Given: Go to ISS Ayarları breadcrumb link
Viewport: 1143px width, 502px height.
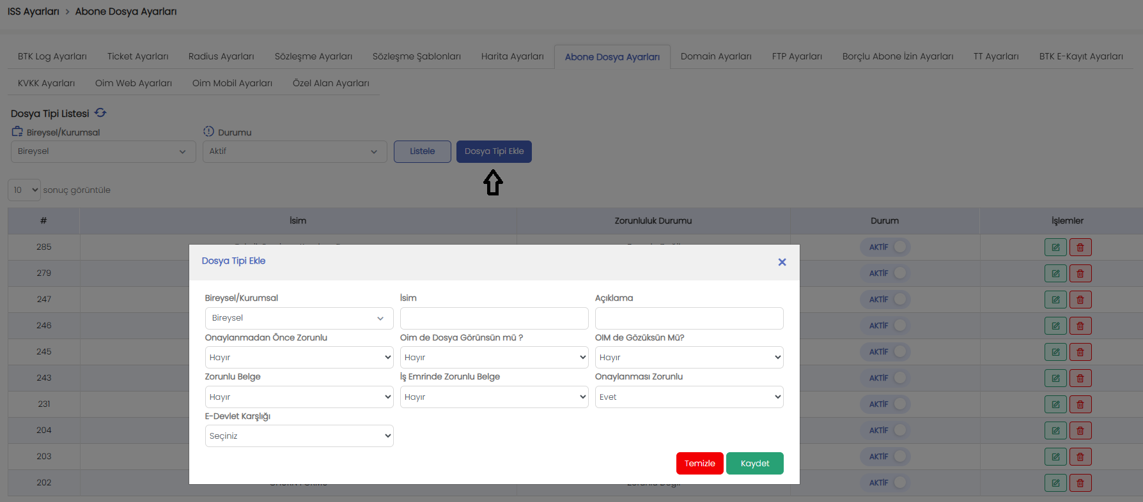Looking at the screenshot, I should pyautogui.click(x=33, y=11).
